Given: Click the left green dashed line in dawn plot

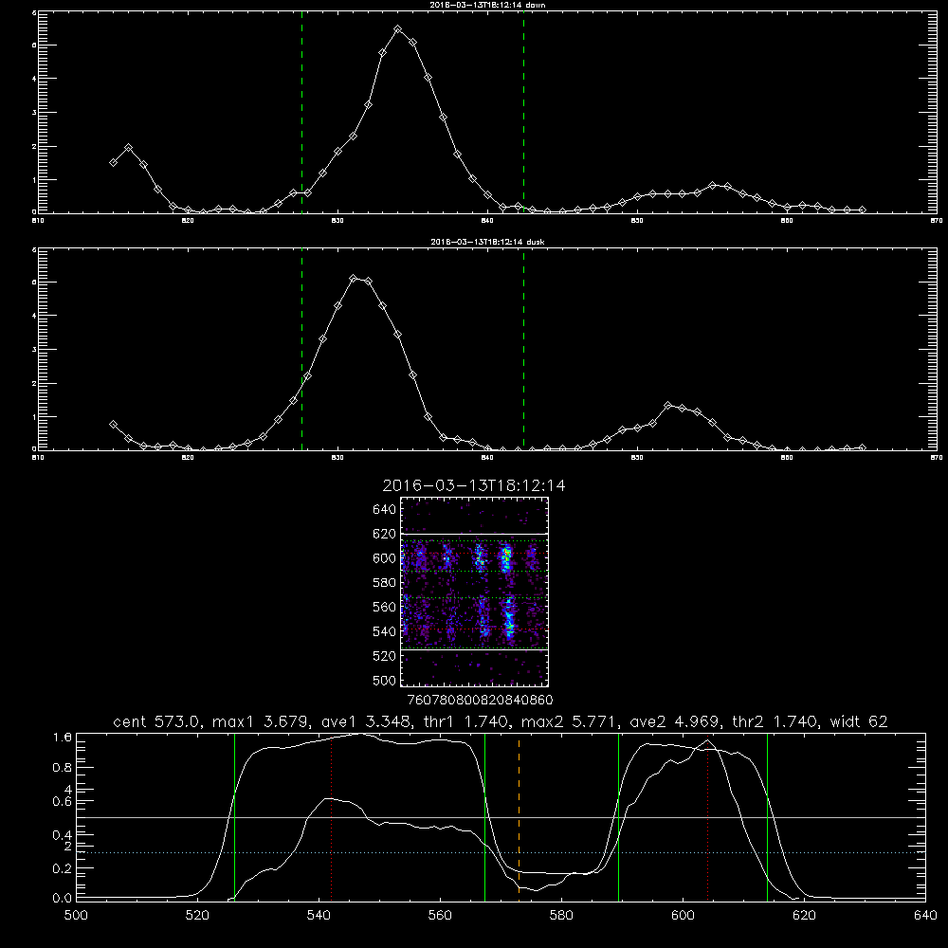Looking at the screenshot, I should click(301, 112).
